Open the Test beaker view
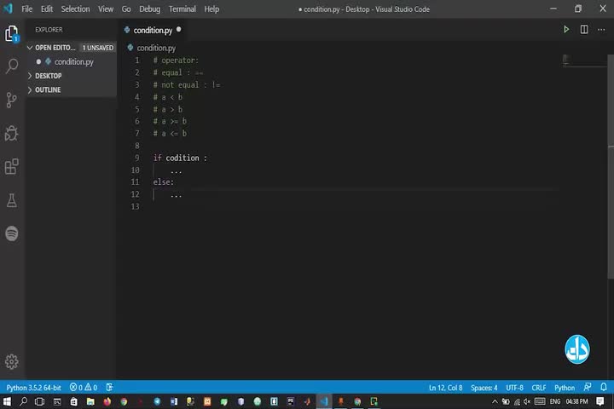The width and height of the screenshot is (614, 409). pyautogui.click(x=12, y=200)
